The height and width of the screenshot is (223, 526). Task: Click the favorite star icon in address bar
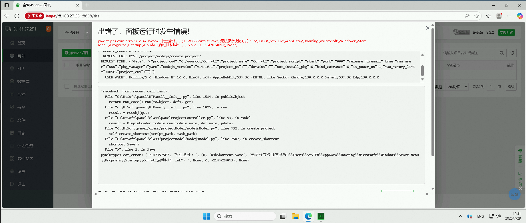[476, 16]
